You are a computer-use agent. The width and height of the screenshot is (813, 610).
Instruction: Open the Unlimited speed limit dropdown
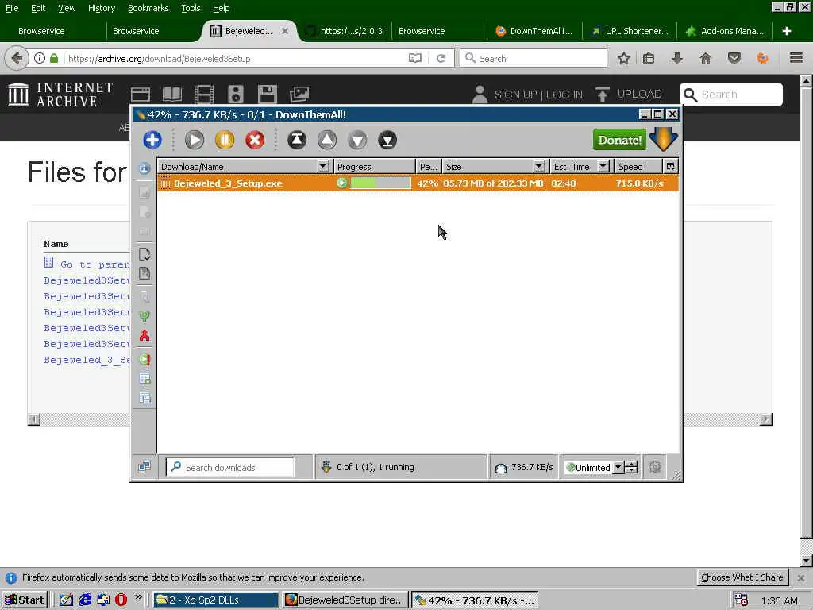tap(618, 467)
